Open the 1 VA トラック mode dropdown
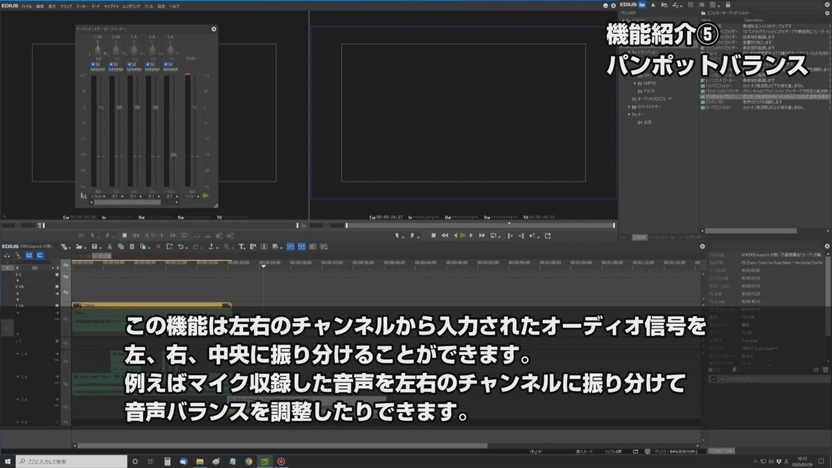 [x=98, y=197]
